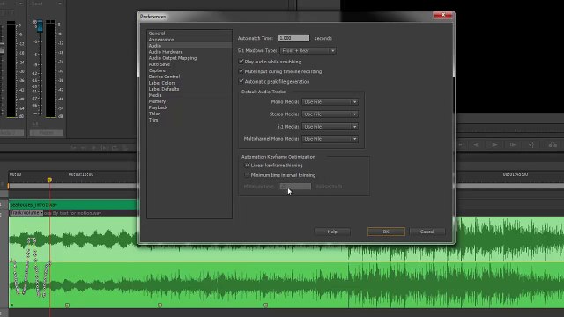
Task: Select Device Control in the Preferences list
Action: tap(164, 77)
